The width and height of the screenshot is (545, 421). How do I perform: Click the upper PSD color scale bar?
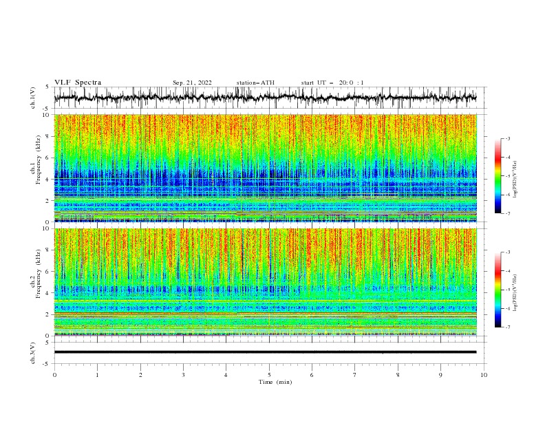click(x=498, y=176)
